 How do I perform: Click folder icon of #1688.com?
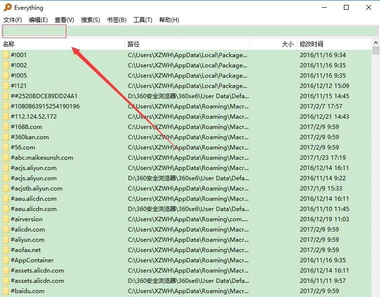pyautogui.click(x=6, y=127)
